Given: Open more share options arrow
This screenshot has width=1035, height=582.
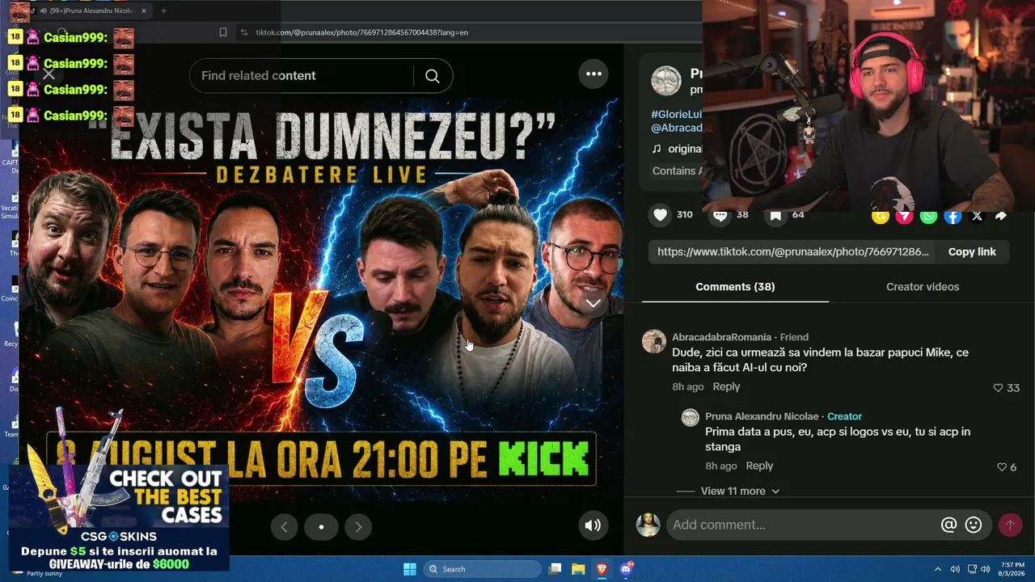Looking at the screenshot, I should 1001,216.
